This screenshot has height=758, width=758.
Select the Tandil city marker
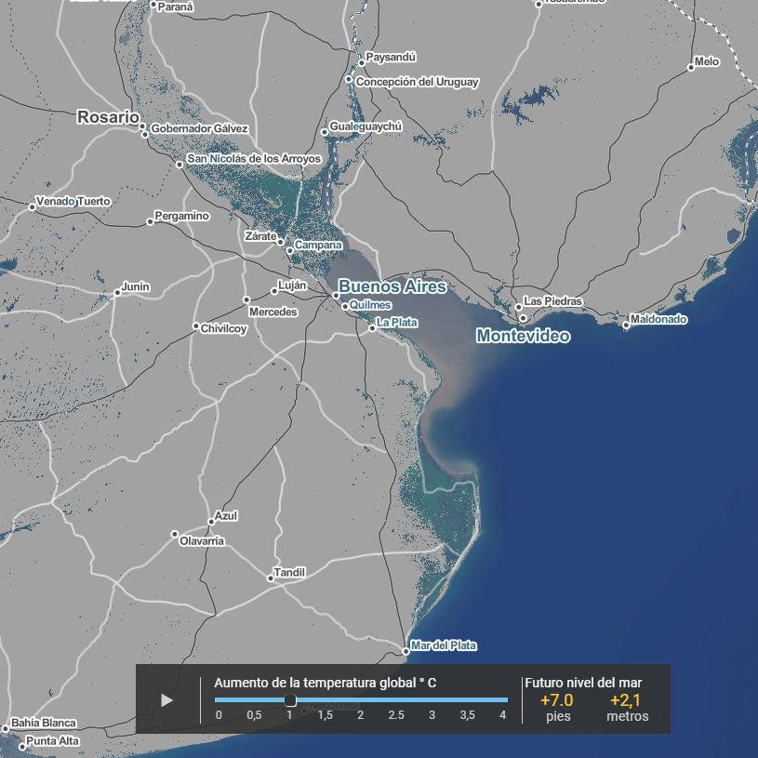click(x=271, y=578)
